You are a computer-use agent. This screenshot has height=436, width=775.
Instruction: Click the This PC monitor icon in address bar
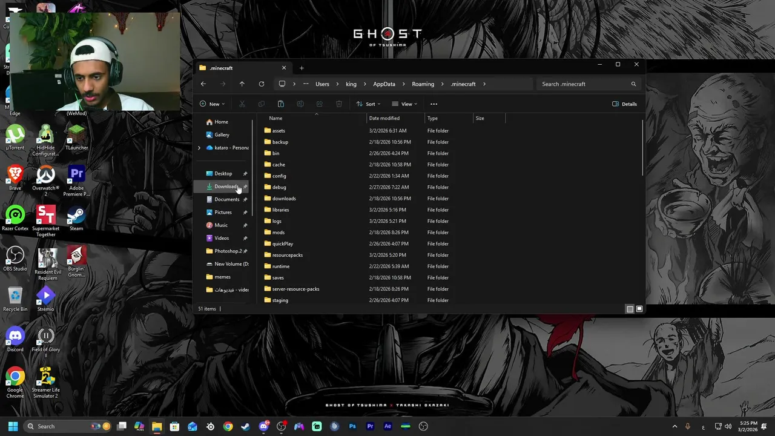tap(282, 84)
